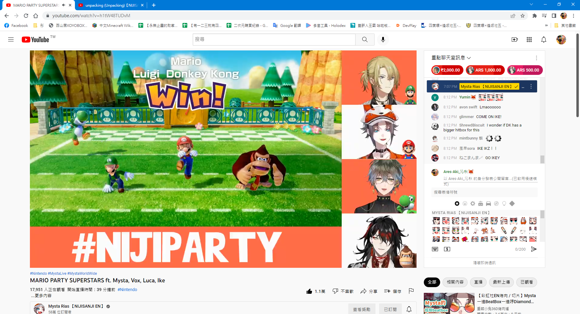This screenshot has width=580, height=314.
Task: Click the chat messages scrollbar thumb
Action: (x=542, y=159)
